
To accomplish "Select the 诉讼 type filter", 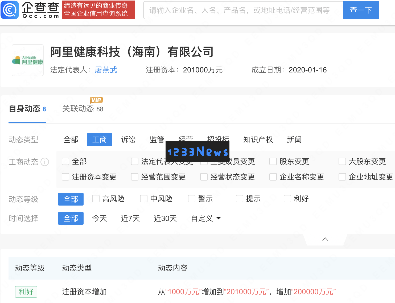I will [128, 140].
